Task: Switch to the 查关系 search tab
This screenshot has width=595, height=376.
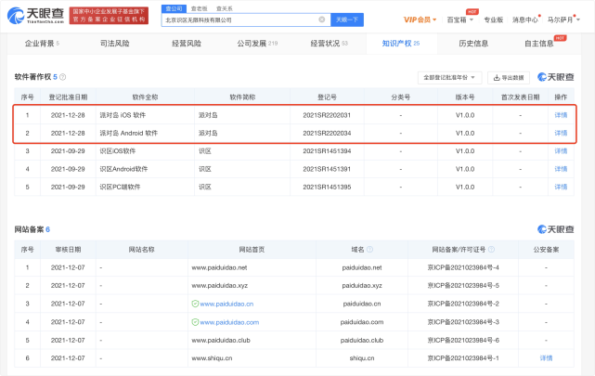Action: tap(225, 8)
